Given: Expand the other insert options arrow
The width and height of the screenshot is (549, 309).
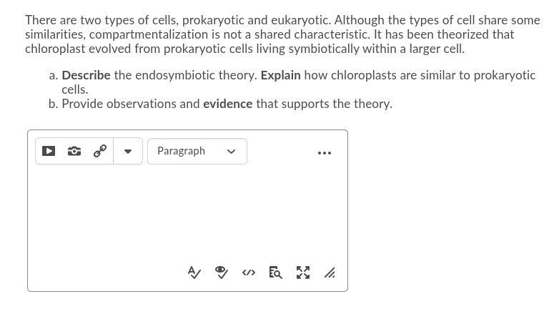Looking at the screenshot, I should [128, 151].
